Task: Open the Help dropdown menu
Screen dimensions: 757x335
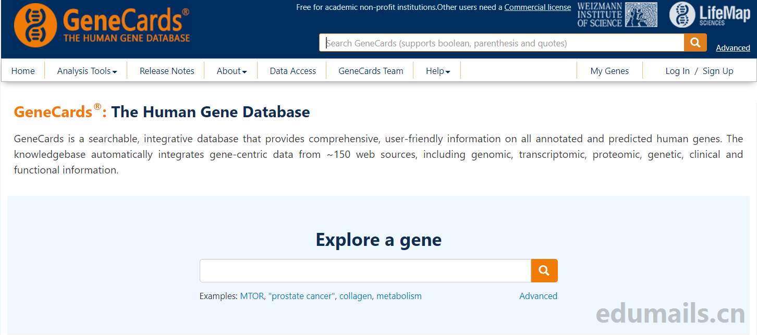Action: click(437, 71)
